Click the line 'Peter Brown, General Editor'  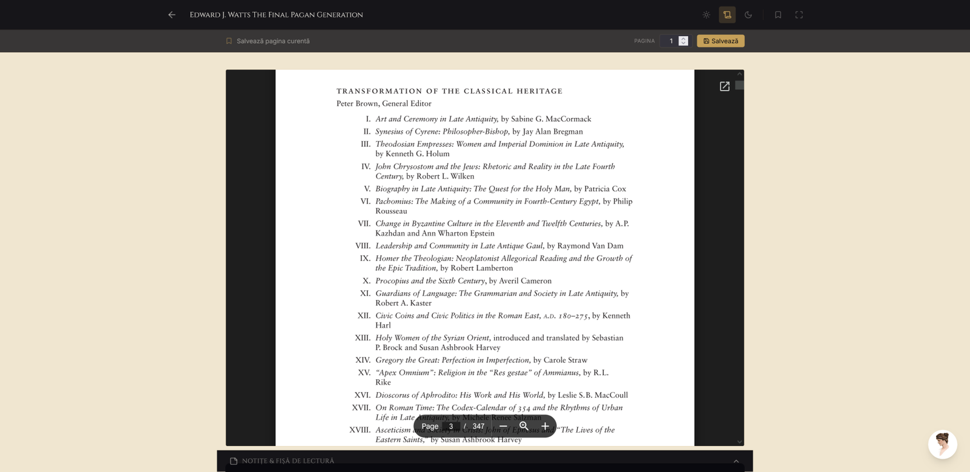(x=384, y=104)
